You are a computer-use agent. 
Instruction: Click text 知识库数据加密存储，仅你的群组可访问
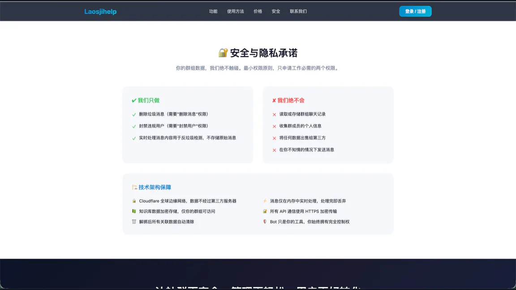pyautogui.click(x=177, y=211)
